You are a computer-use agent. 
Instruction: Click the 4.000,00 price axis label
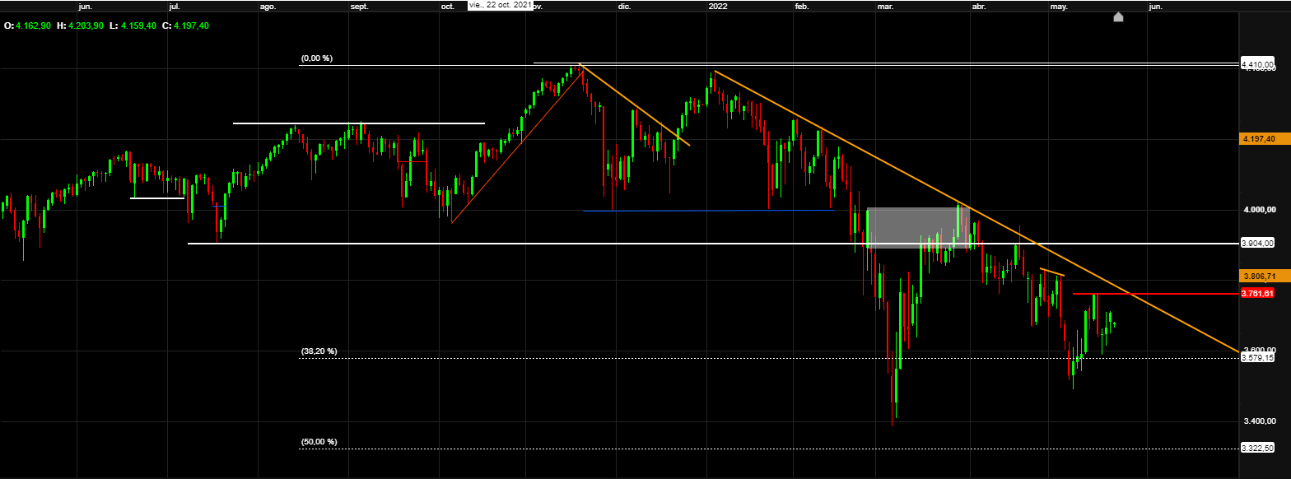click(1260, 210)
